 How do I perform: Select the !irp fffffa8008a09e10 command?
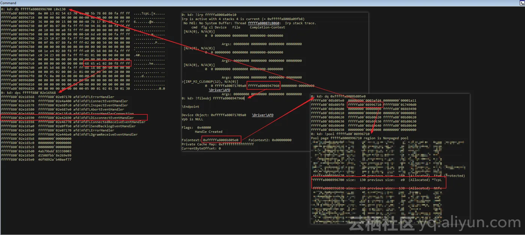click(x=209, y=15)
